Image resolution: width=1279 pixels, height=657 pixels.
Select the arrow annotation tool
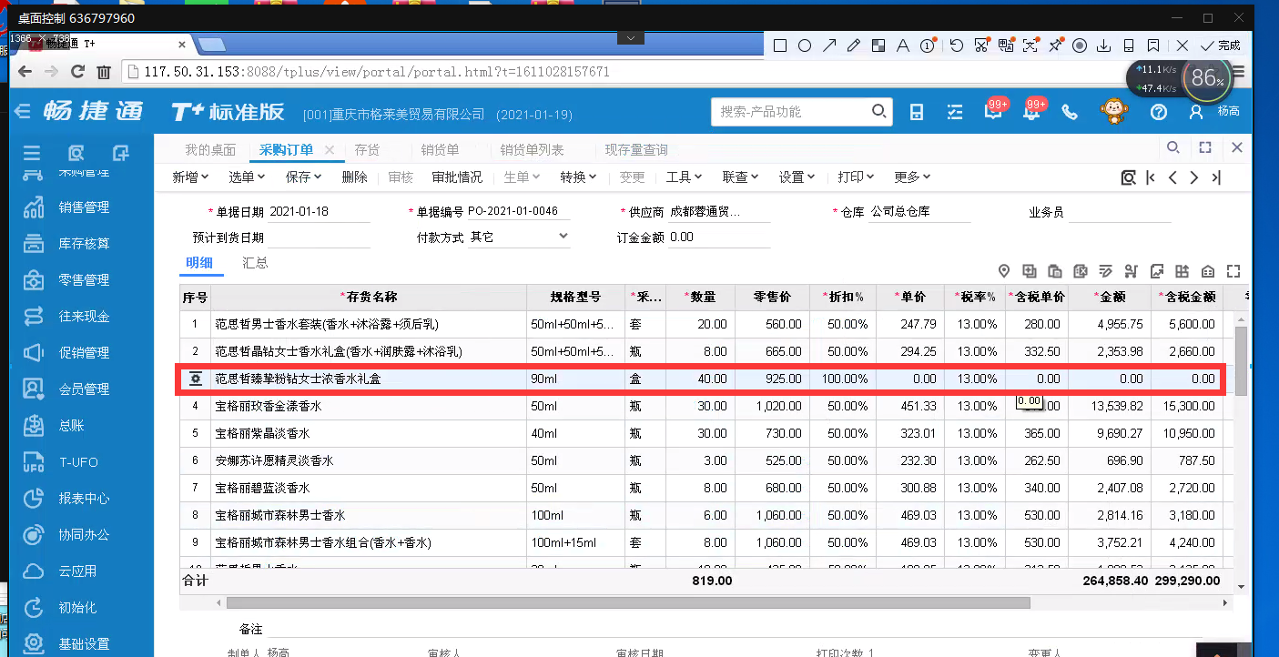pos(829,45)
